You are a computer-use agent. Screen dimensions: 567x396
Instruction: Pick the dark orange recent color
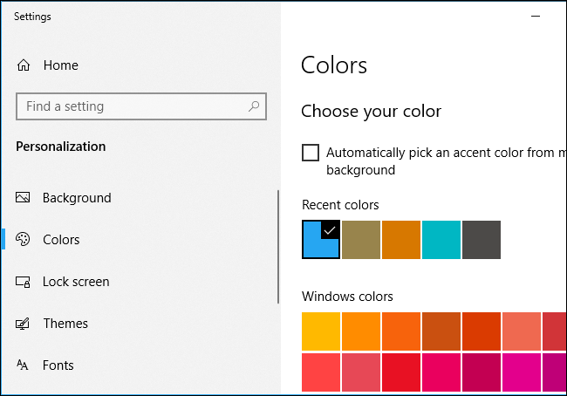[401, 239]
